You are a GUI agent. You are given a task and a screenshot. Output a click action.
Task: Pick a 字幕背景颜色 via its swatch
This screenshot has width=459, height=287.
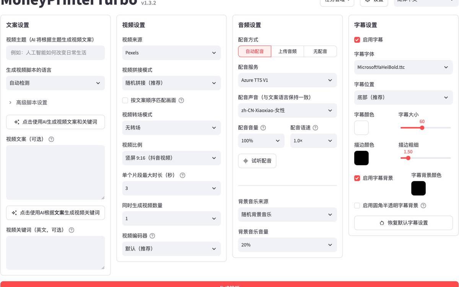[x=418, y=188]
